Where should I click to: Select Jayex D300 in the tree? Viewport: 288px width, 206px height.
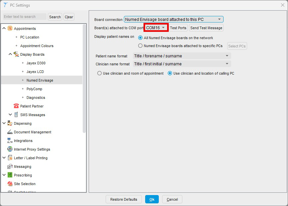[36, 63]
